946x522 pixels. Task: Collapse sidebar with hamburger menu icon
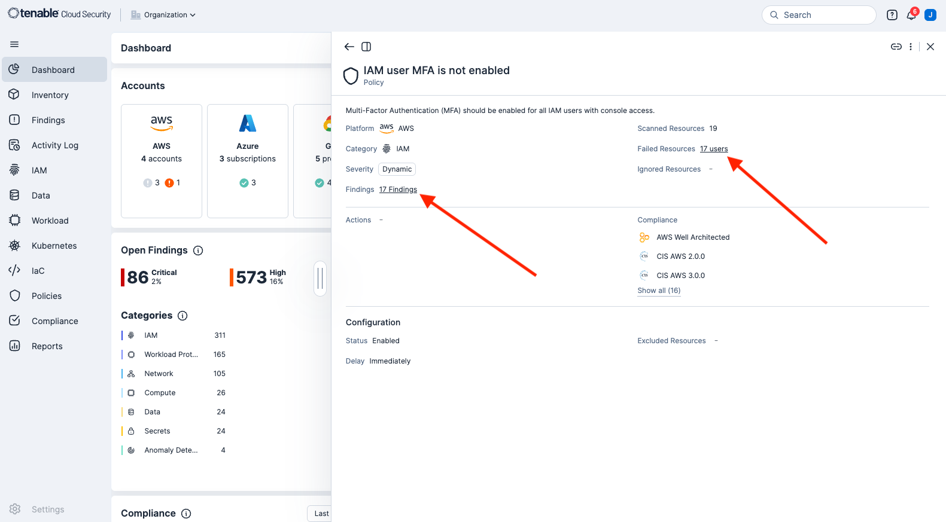[14, 44]
